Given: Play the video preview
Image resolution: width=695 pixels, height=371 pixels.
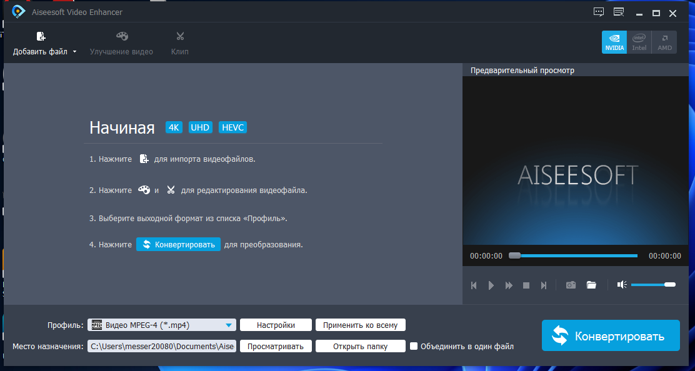Looking at the screenshot, I should pos(491,285).
